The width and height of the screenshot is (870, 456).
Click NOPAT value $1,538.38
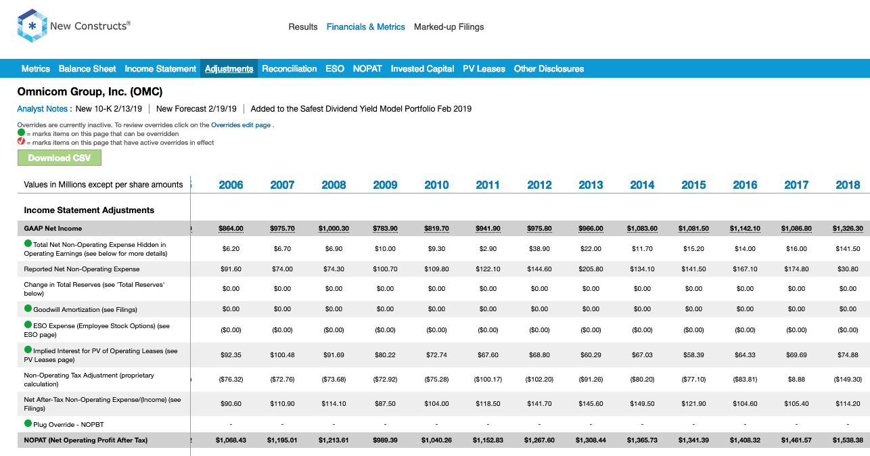click(x=848, y=440)
